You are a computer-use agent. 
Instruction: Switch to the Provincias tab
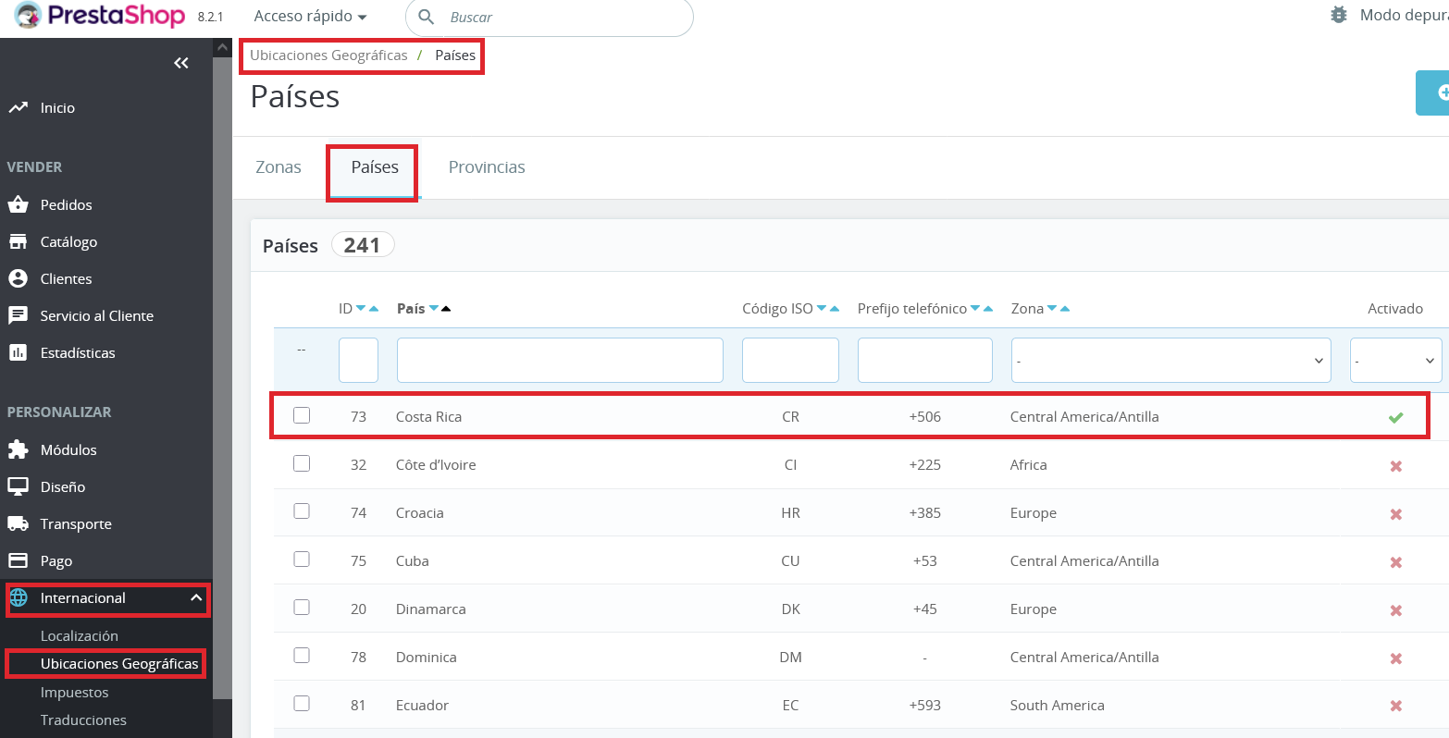click(x=487, y=167)
